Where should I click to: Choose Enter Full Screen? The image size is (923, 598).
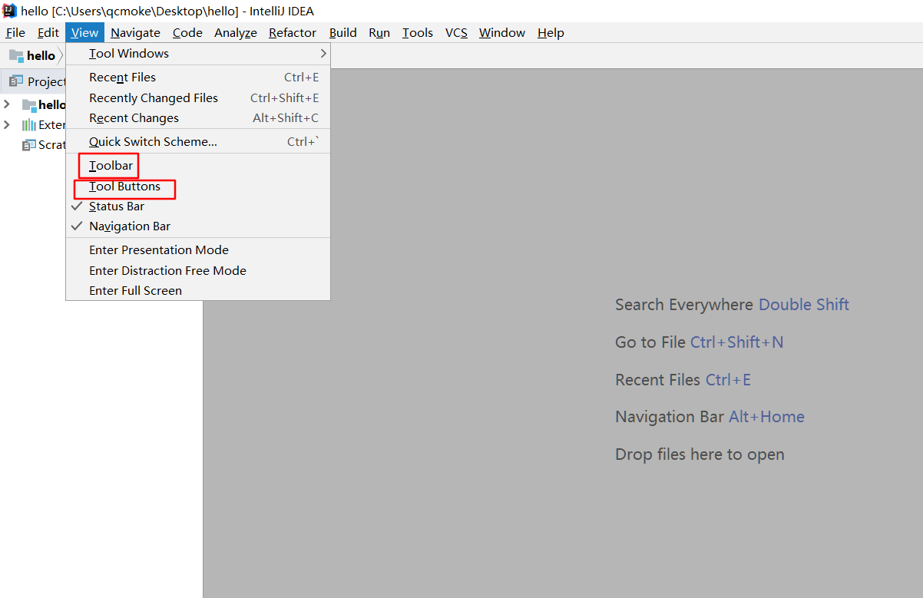tap(198, 291)
